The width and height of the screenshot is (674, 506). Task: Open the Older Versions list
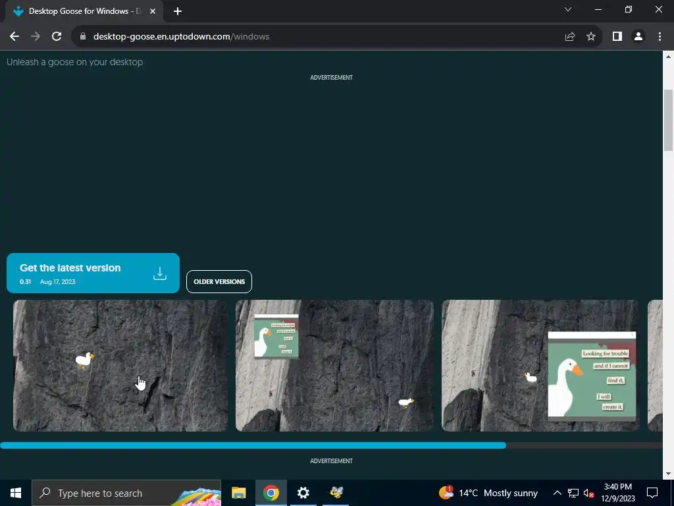click(x=219, y=281)
